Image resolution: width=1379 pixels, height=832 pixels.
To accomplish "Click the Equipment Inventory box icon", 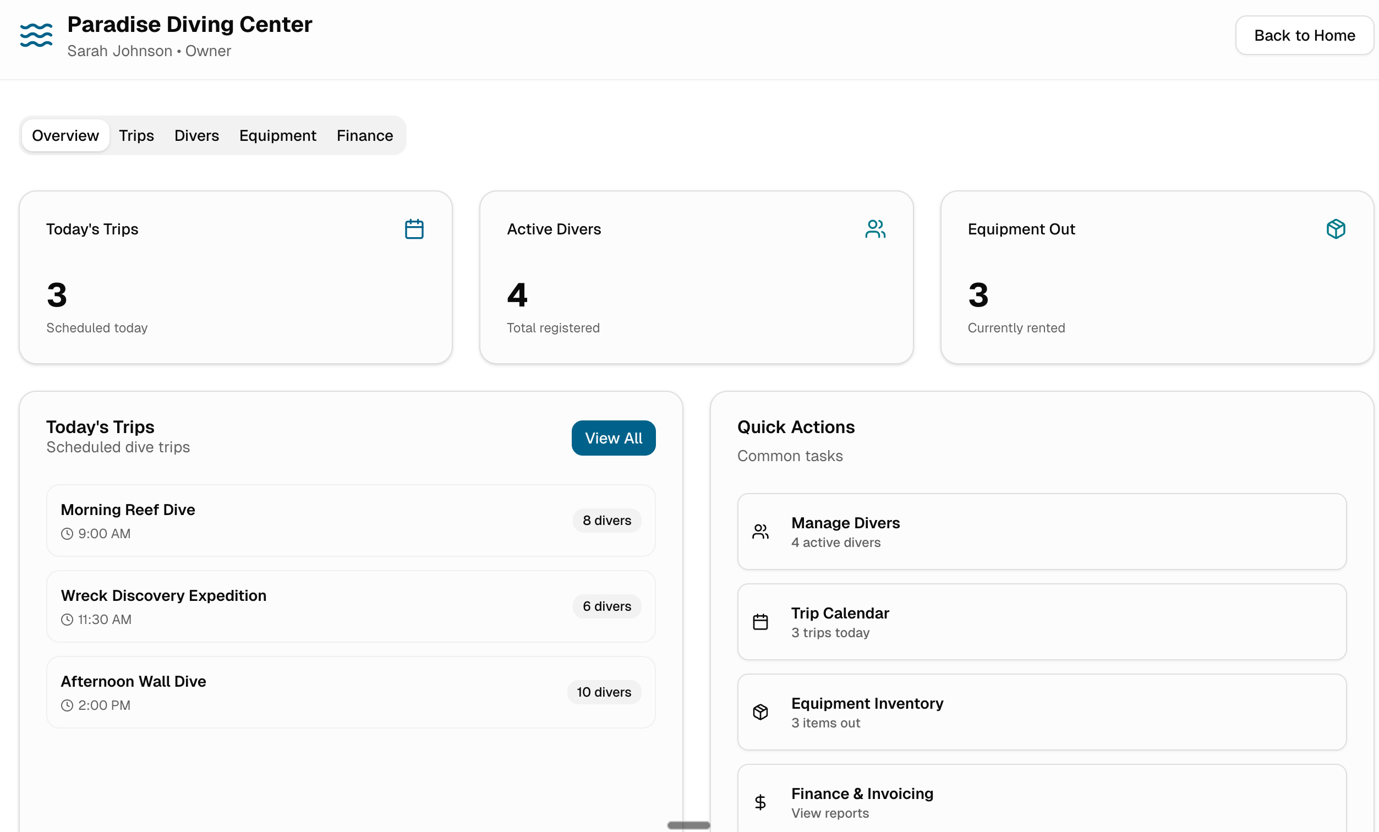I will pyautogui.click(x=760, y=711).
